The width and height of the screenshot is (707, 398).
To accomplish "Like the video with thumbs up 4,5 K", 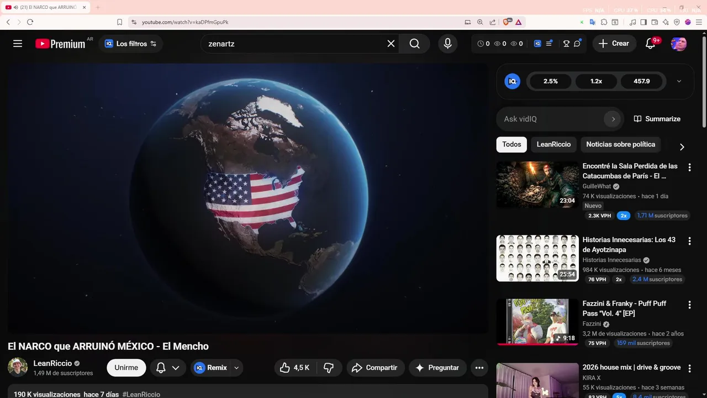I will (294, 368).
